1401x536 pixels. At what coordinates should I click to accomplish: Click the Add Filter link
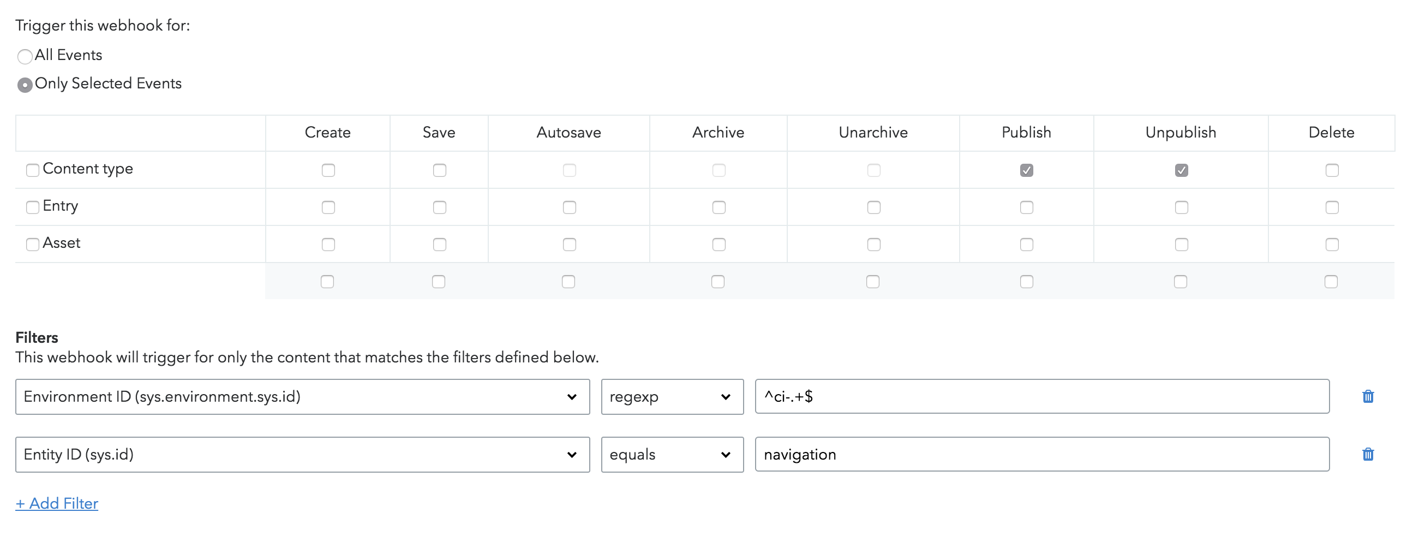(57, 503)
